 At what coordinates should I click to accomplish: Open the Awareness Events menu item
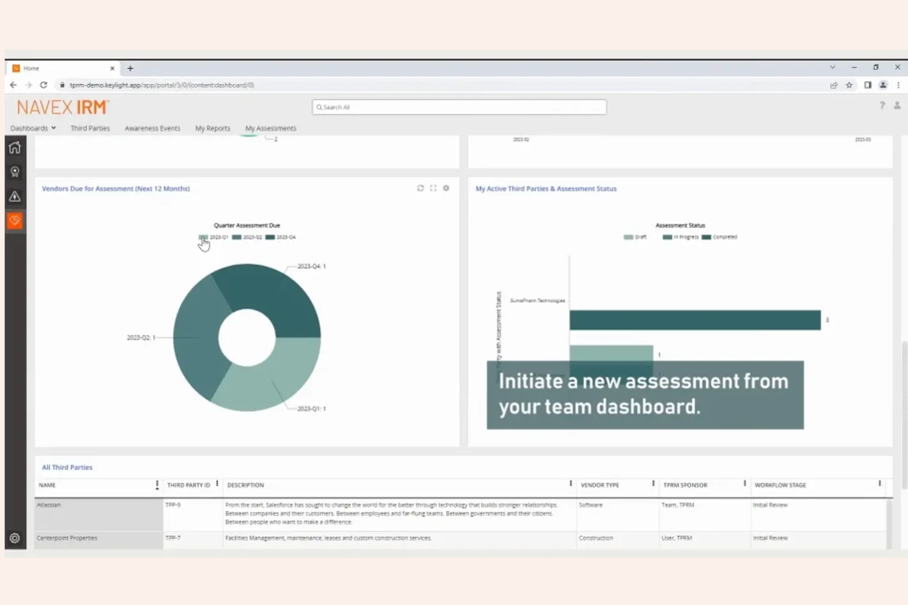click(152, 128)
